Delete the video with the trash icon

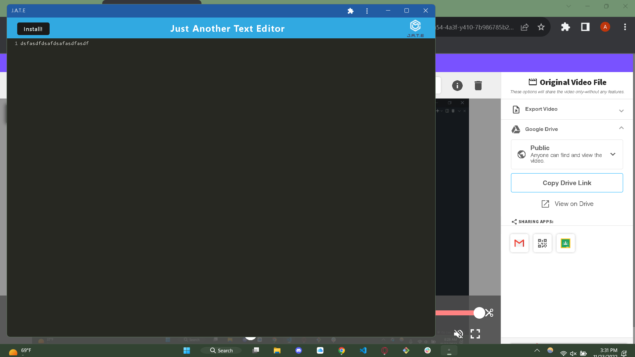(478, 86)
